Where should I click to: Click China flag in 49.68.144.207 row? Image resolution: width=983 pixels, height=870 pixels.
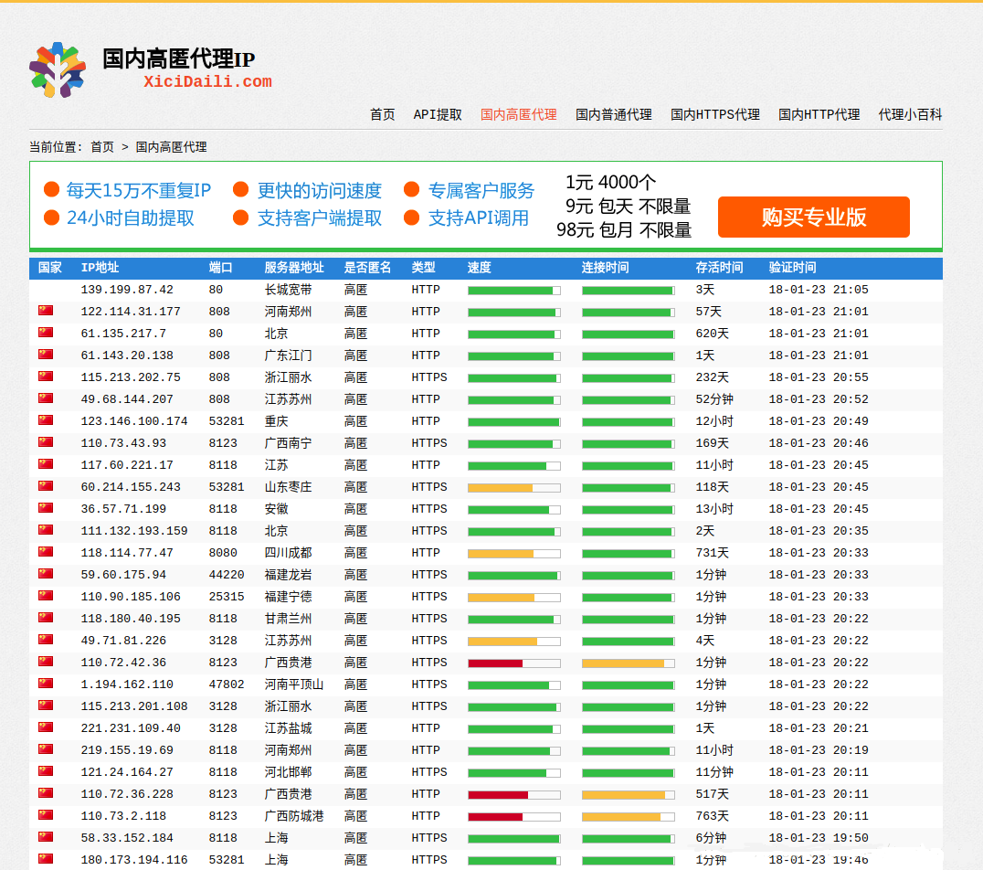pos(46,398)
